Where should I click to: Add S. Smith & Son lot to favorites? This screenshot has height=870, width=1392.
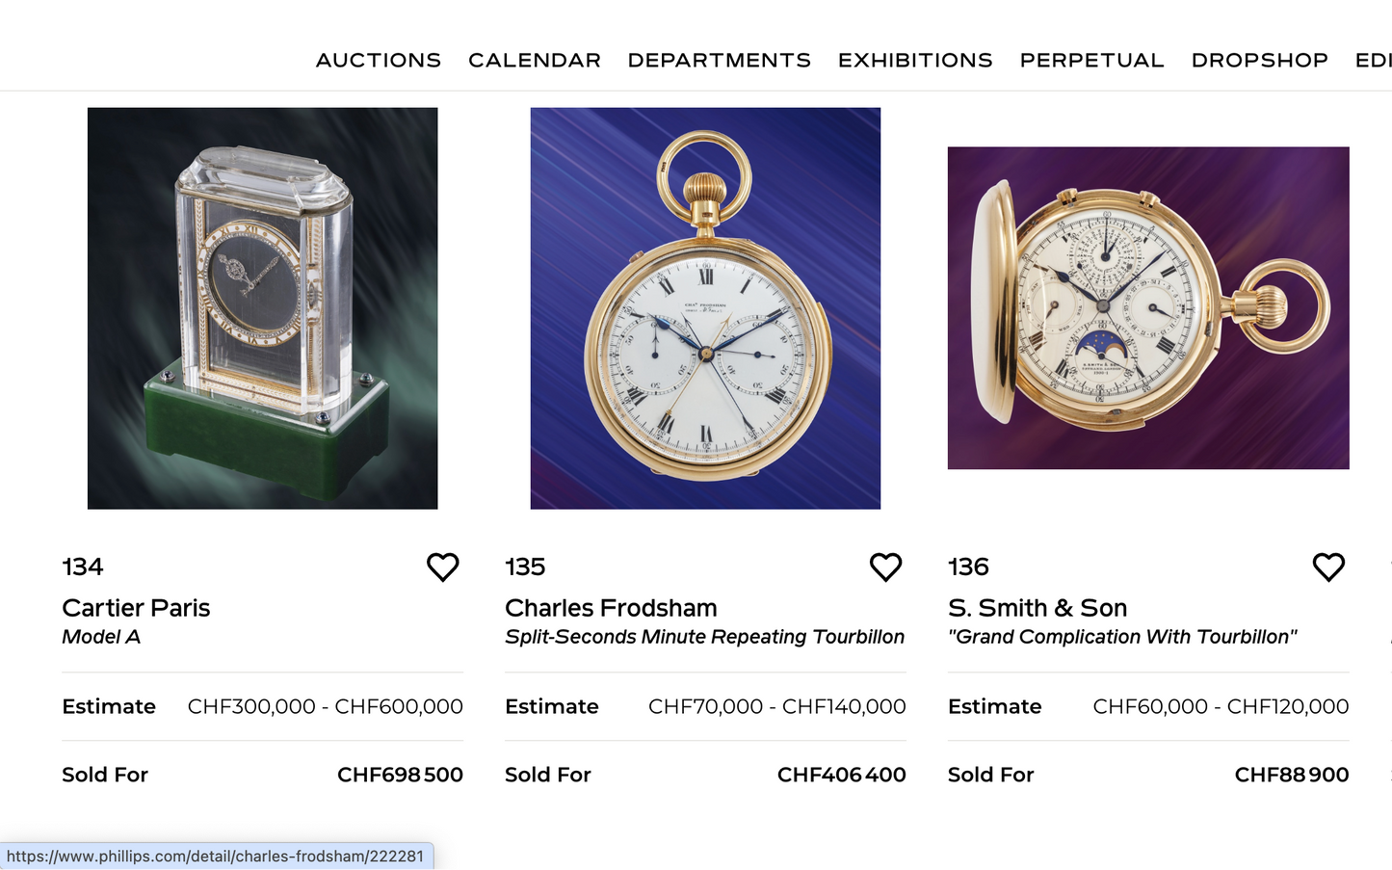(x=1328, y=567)
